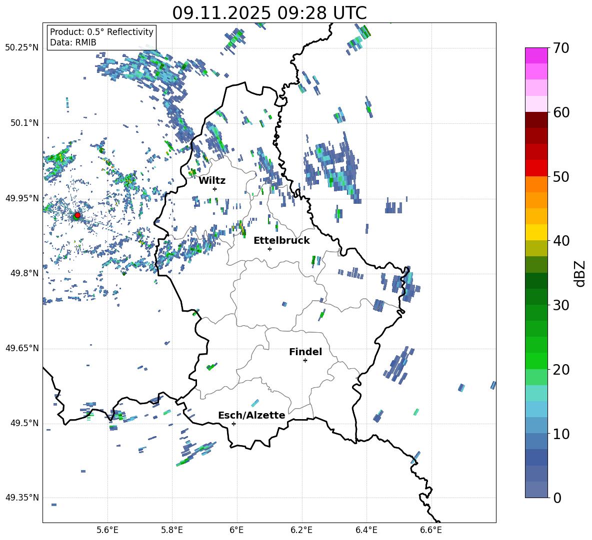Click the magenta top colorbar swatch
Image resolution: width=592 pixels, height=540 pixels.
pyautogui.click(x=536, y=55)
